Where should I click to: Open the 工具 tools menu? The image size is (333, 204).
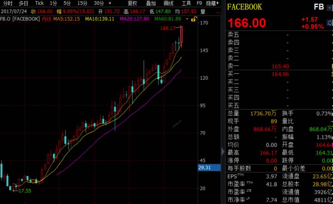[x=186, y=3]
